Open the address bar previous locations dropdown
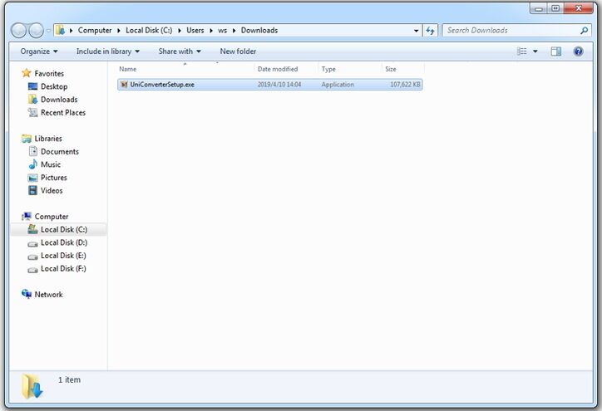 (417, 31)
